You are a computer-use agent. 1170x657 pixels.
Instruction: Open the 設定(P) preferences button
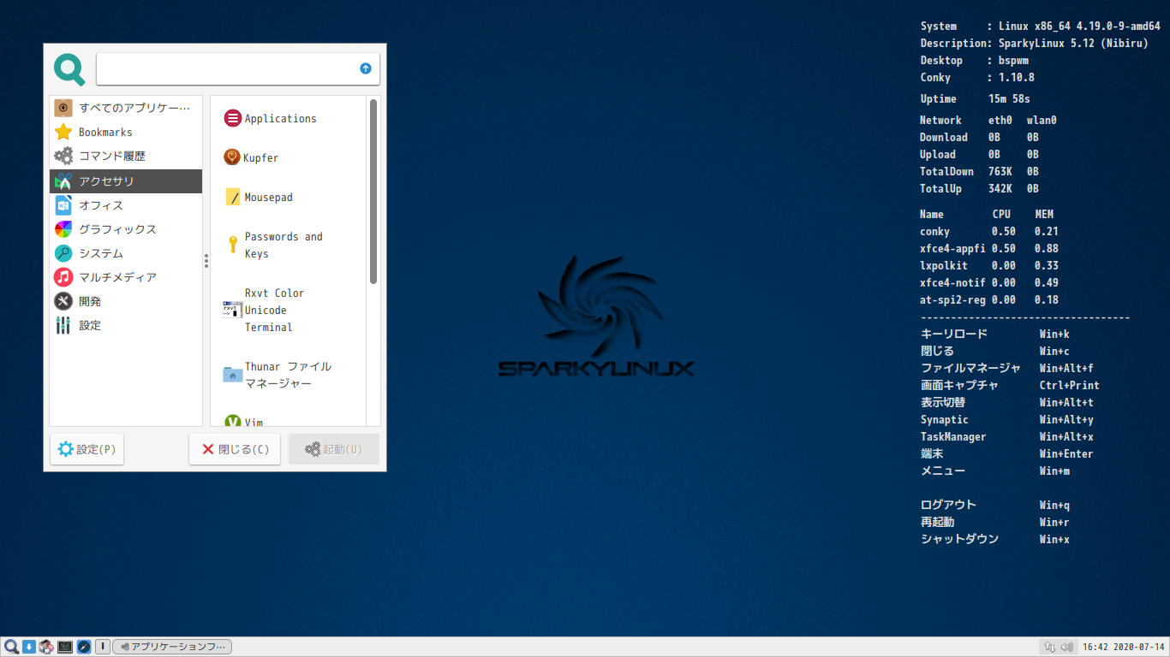tap(87, 449)
